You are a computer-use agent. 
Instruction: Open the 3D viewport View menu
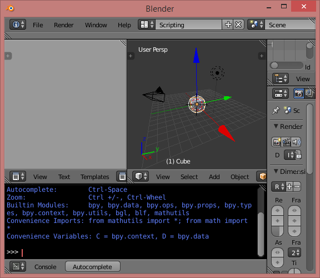tap(163, 177)
